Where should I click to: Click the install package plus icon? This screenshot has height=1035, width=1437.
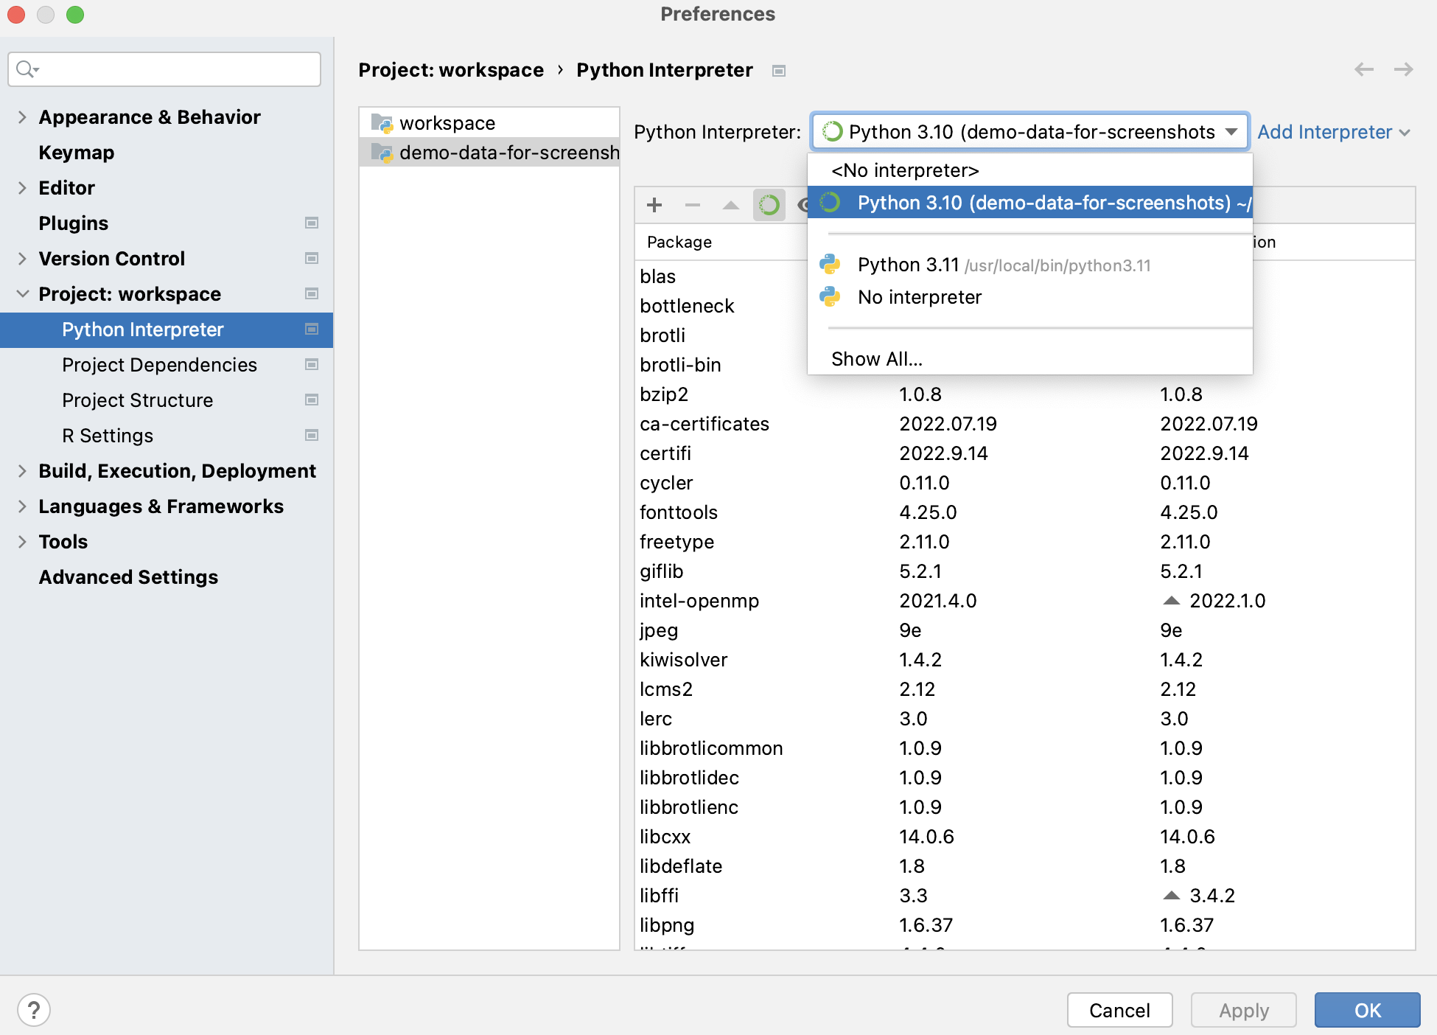click(654, 205)
